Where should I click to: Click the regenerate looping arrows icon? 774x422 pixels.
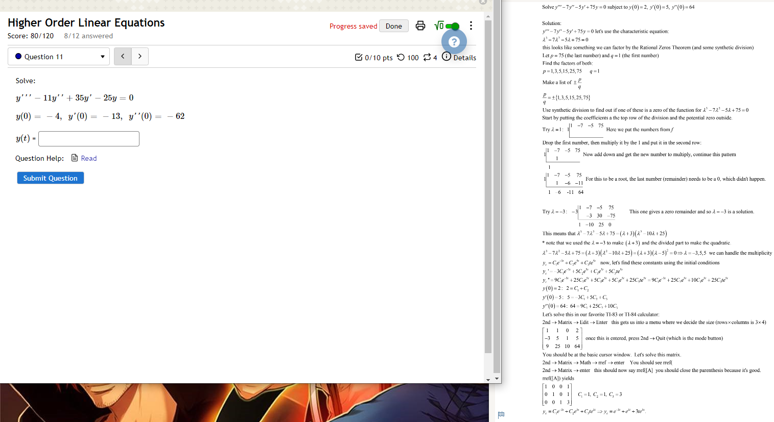427,57
